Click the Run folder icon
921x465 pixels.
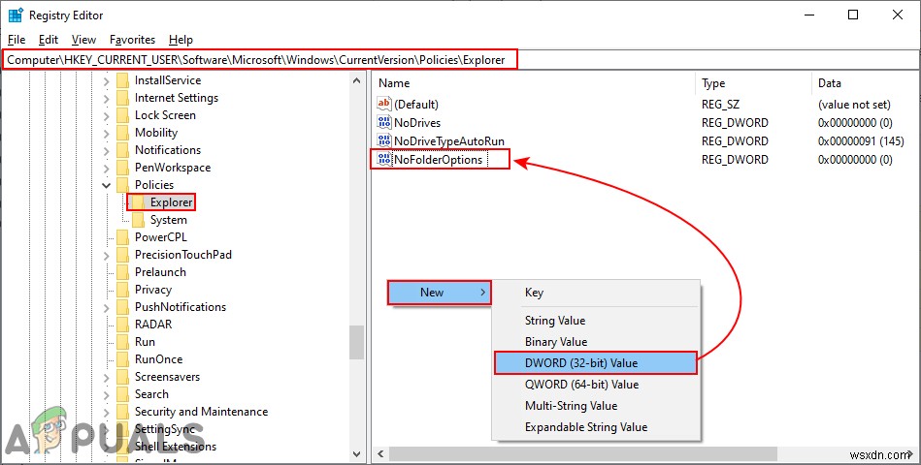[x=122, y=342]
